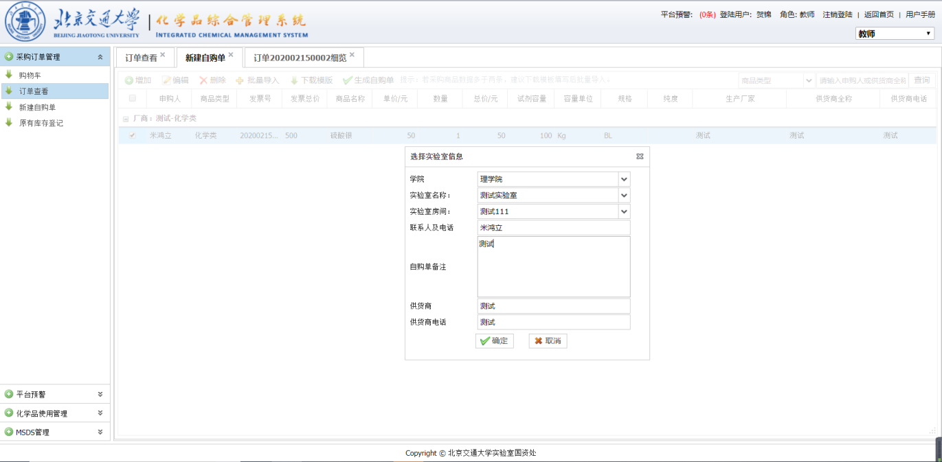942x462 pixels.
Task: Open the 实验室房间 dropdown arrow
Action: pyautogui.click(x=624, y=211)
